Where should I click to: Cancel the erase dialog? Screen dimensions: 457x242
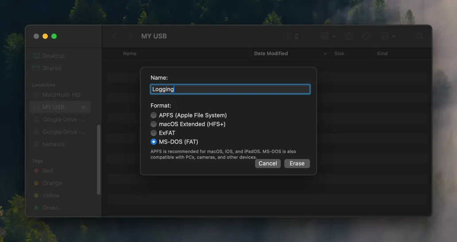pos(267,163)
